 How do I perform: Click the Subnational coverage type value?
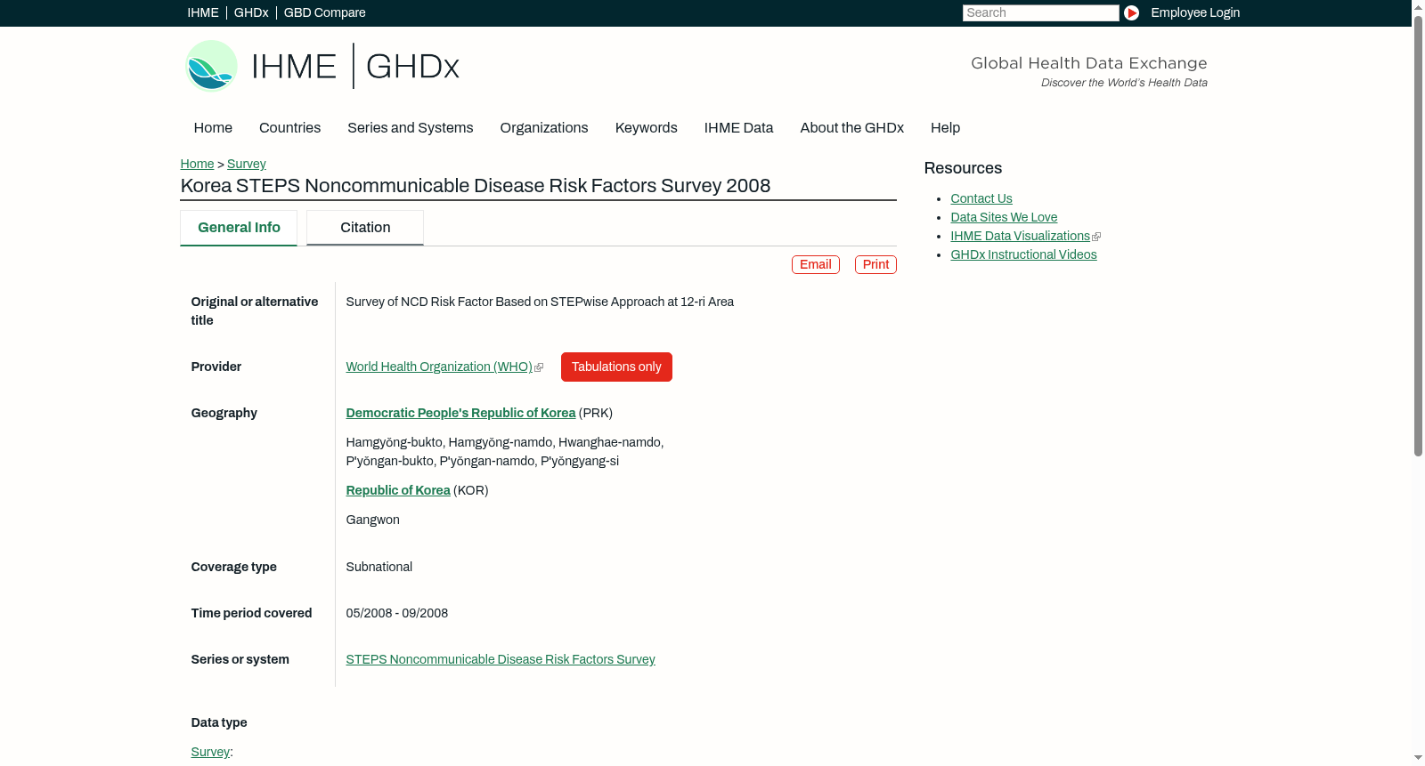tap(379, 568)
